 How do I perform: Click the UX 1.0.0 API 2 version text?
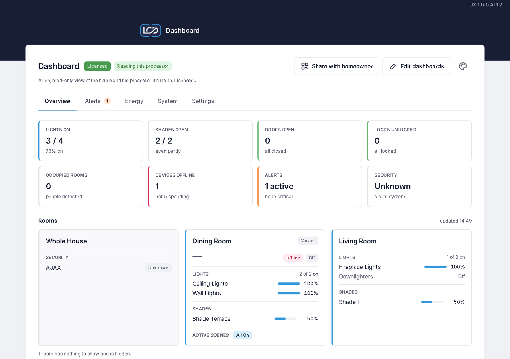486,5
